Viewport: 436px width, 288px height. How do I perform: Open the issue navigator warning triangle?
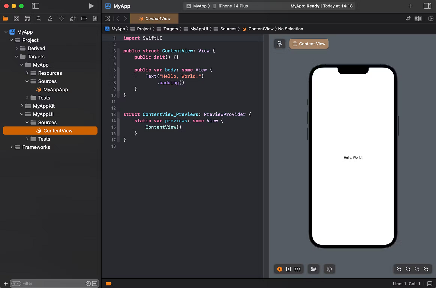click(x=50, y=18)
